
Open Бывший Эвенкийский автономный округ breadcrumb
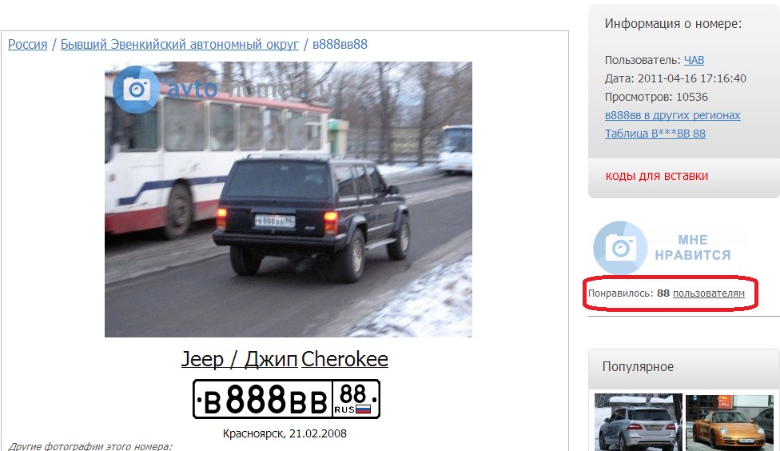click(x=180, y=44)
